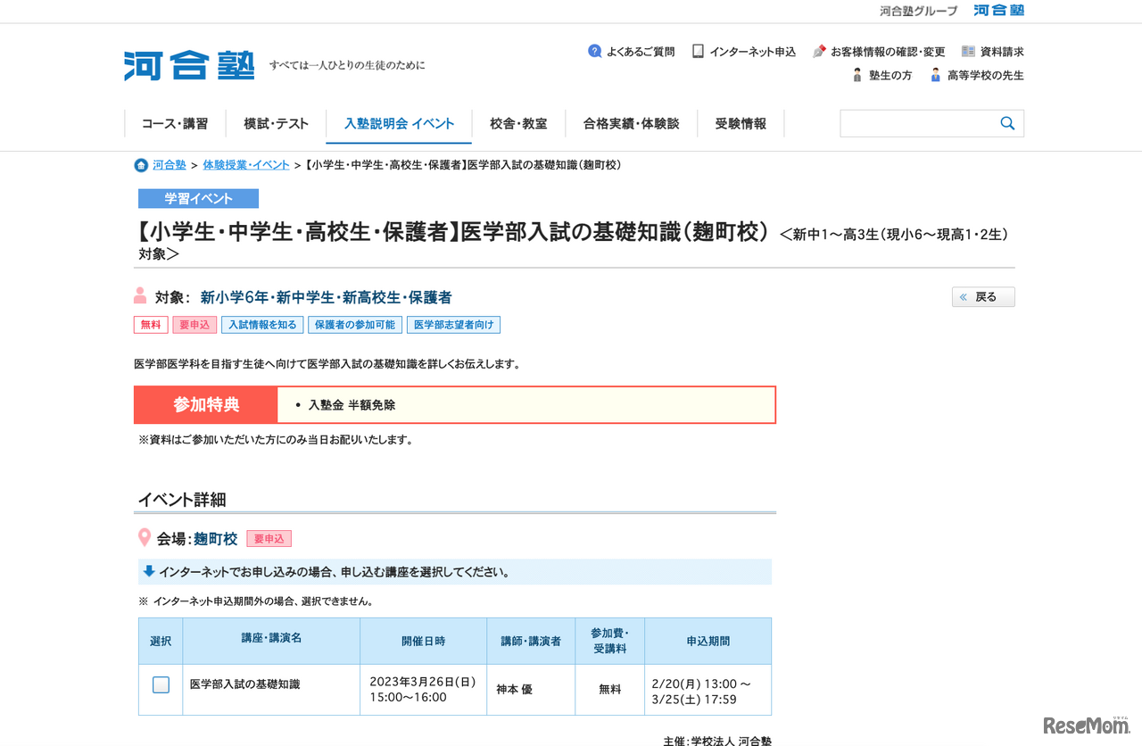
Task: Click the pen icon beside お客様情報の確認・変更
Action: click(x=819, y=52)
